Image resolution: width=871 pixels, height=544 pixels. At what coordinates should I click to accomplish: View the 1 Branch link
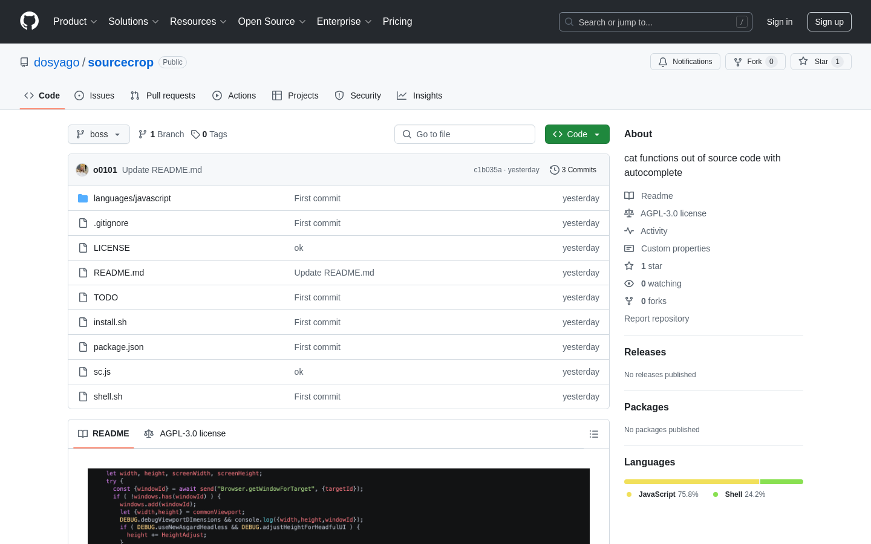click(161, 134)
